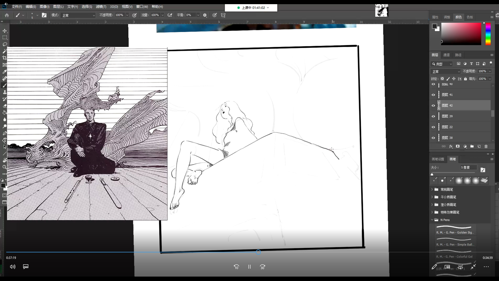Open video volume control

coord(13,267)
